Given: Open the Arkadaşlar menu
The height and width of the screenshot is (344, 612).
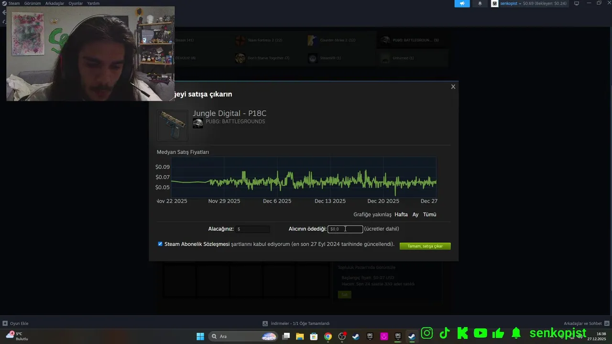Looking at the screenshot, I should pos(55,3).
